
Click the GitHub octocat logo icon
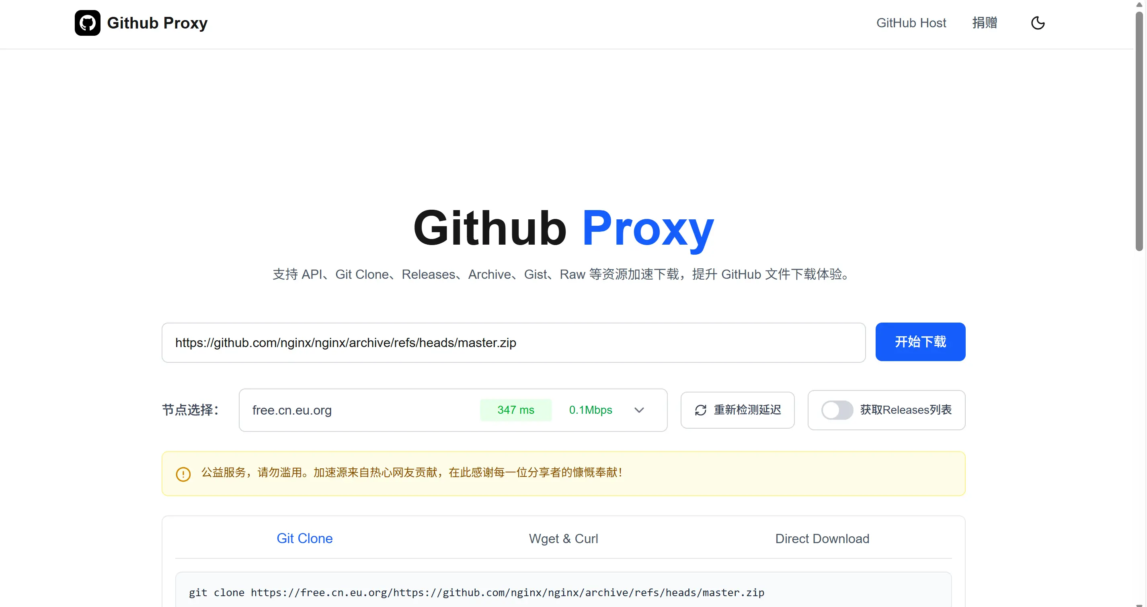[87, 22]
